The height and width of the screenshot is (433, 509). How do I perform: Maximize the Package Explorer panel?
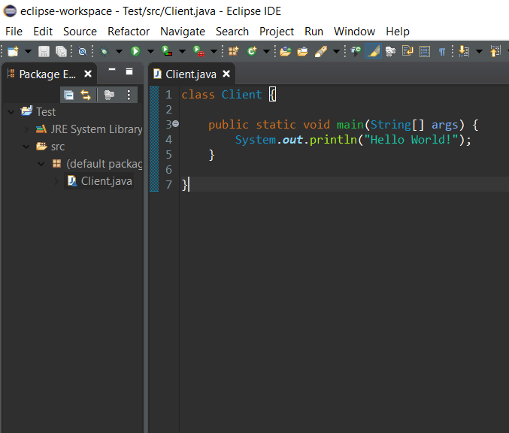(129, 71)
